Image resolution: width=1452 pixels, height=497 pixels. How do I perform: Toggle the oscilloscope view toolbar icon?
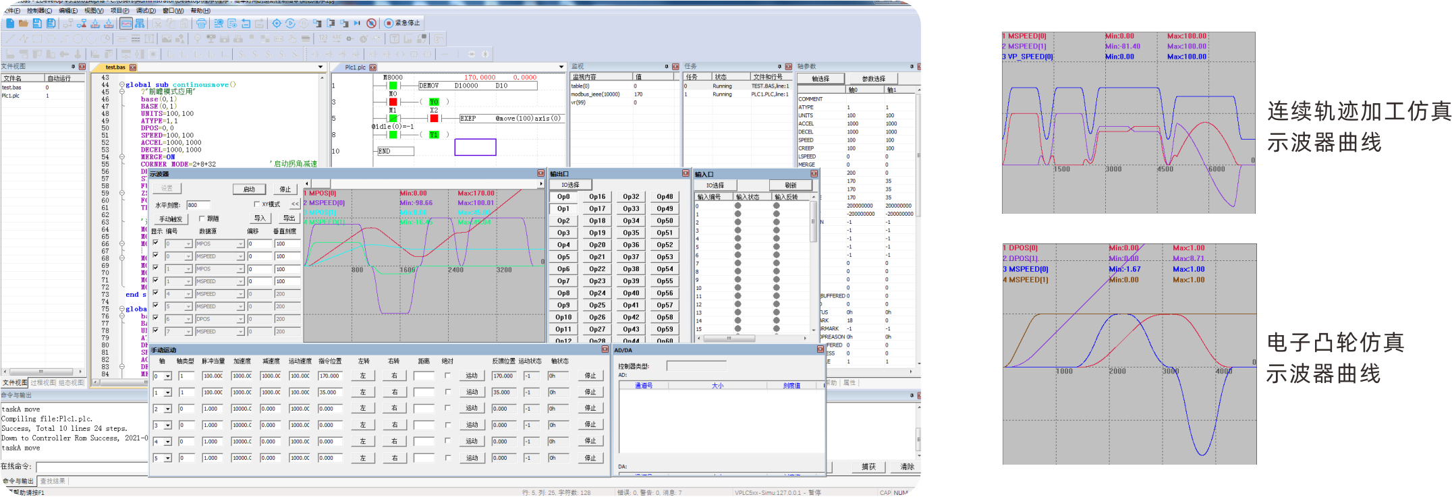(x=126, y=23)
